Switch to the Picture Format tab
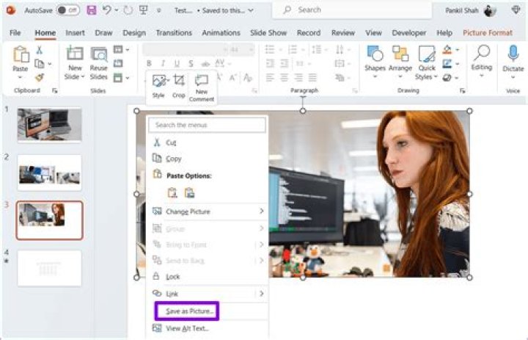 [488, 33]
